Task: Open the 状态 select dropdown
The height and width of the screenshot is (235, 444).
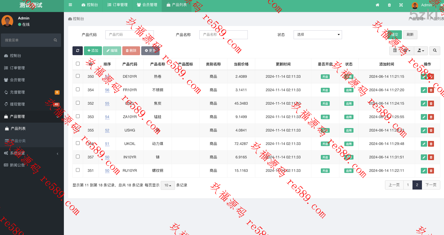Action: pos(318,35)
